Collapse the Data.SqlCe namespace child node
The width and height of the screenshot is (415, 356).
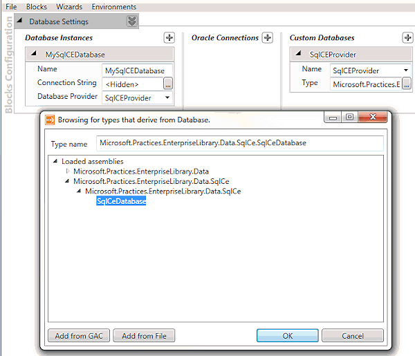(79, 191)
